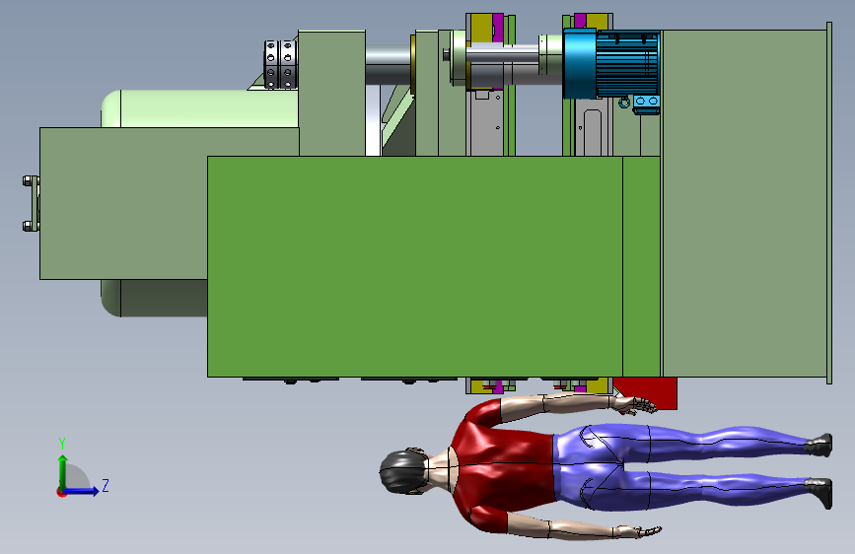The height and width of the screenshot is (554, 855).
Task: Pick the thin flange plate on far right edge
Action: coord(829,203)
